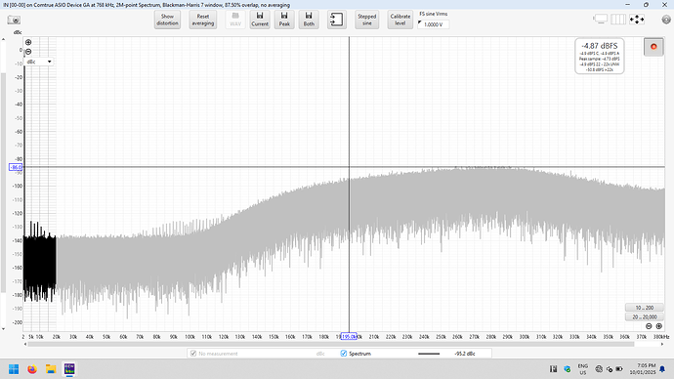The width and height of the screenshot is (674, 379).
Task: Click the left vertical level scrollbar
Action: [x=4, y=183]
